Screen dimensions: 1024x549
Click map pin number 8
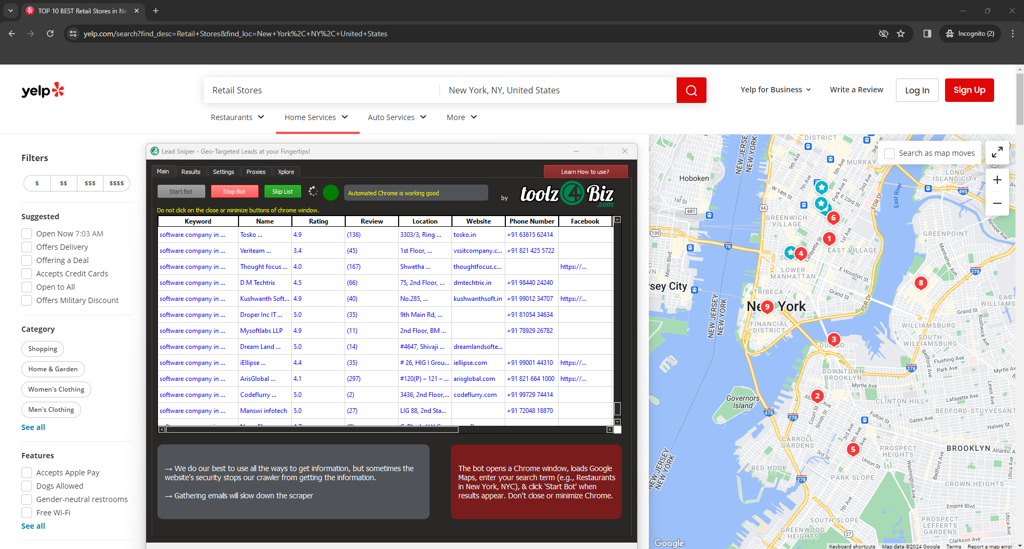[x=920, y=283]
